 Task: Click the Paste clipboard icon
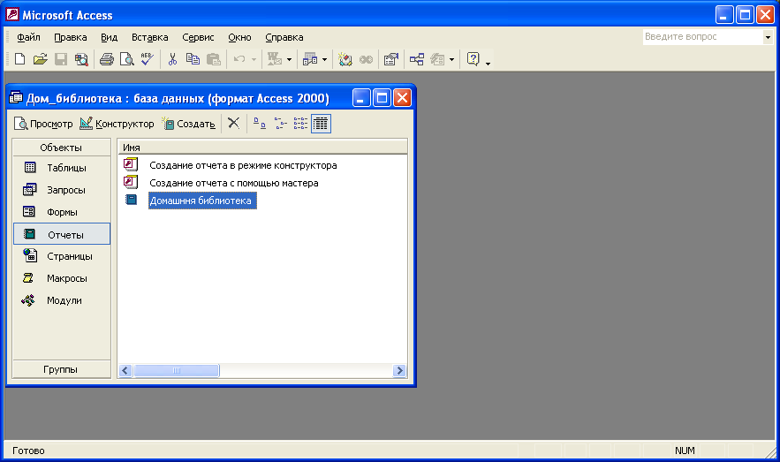[x=214, y=59]
